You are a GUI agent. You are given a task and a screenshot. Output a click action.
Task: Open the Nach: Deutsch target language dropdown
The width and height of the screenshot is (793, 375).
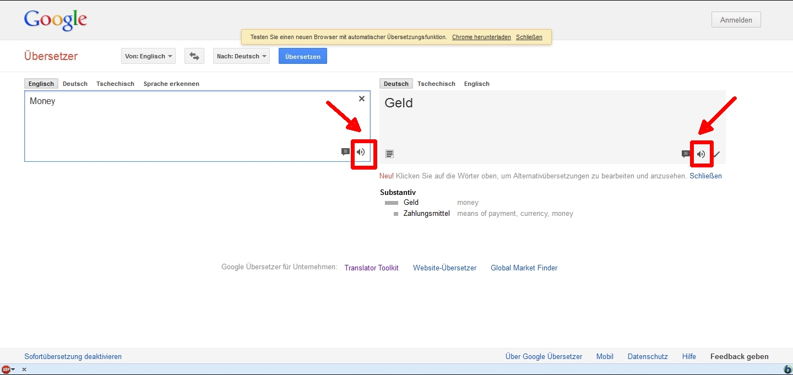[x=241, y=56]
